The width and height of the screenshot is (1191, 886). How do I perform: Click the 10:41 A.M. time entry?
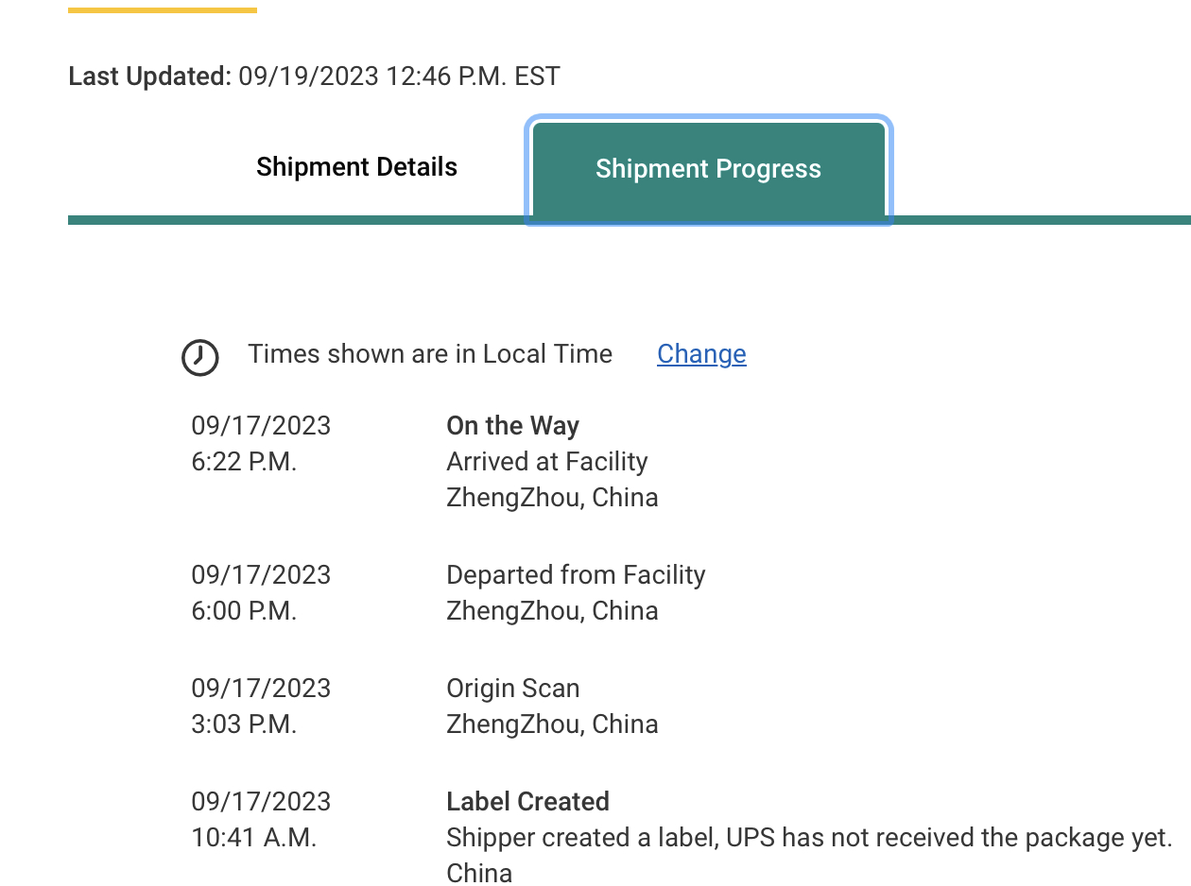coord(253,838)
